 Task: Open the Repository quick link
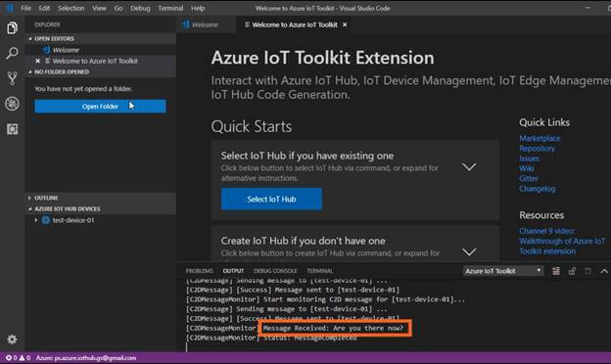537,149
